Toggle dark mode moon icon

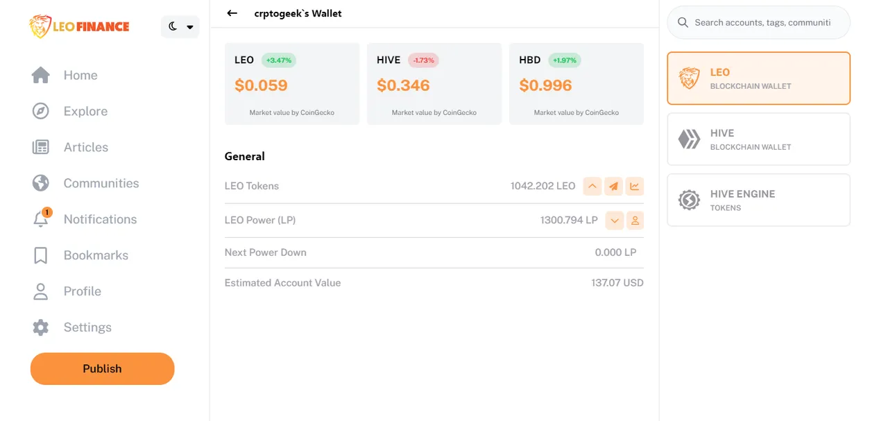(x=173, y=26)
